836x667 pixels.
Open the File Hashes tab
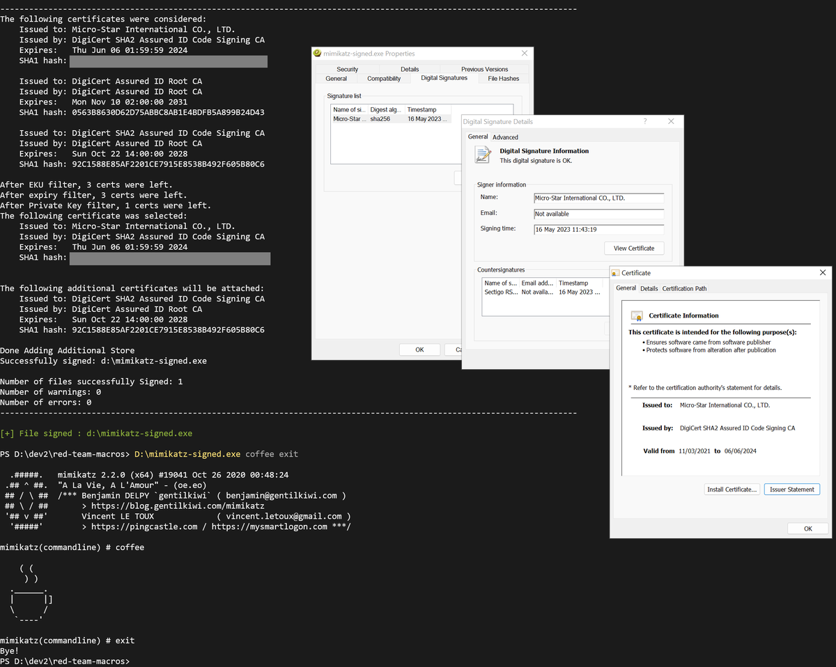[x=504, y=79]
